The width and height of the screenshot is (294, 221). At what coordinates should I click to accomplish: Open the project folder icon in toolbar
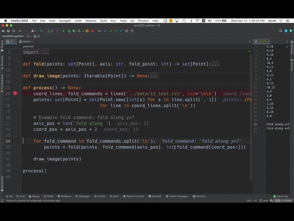[3, 31]
